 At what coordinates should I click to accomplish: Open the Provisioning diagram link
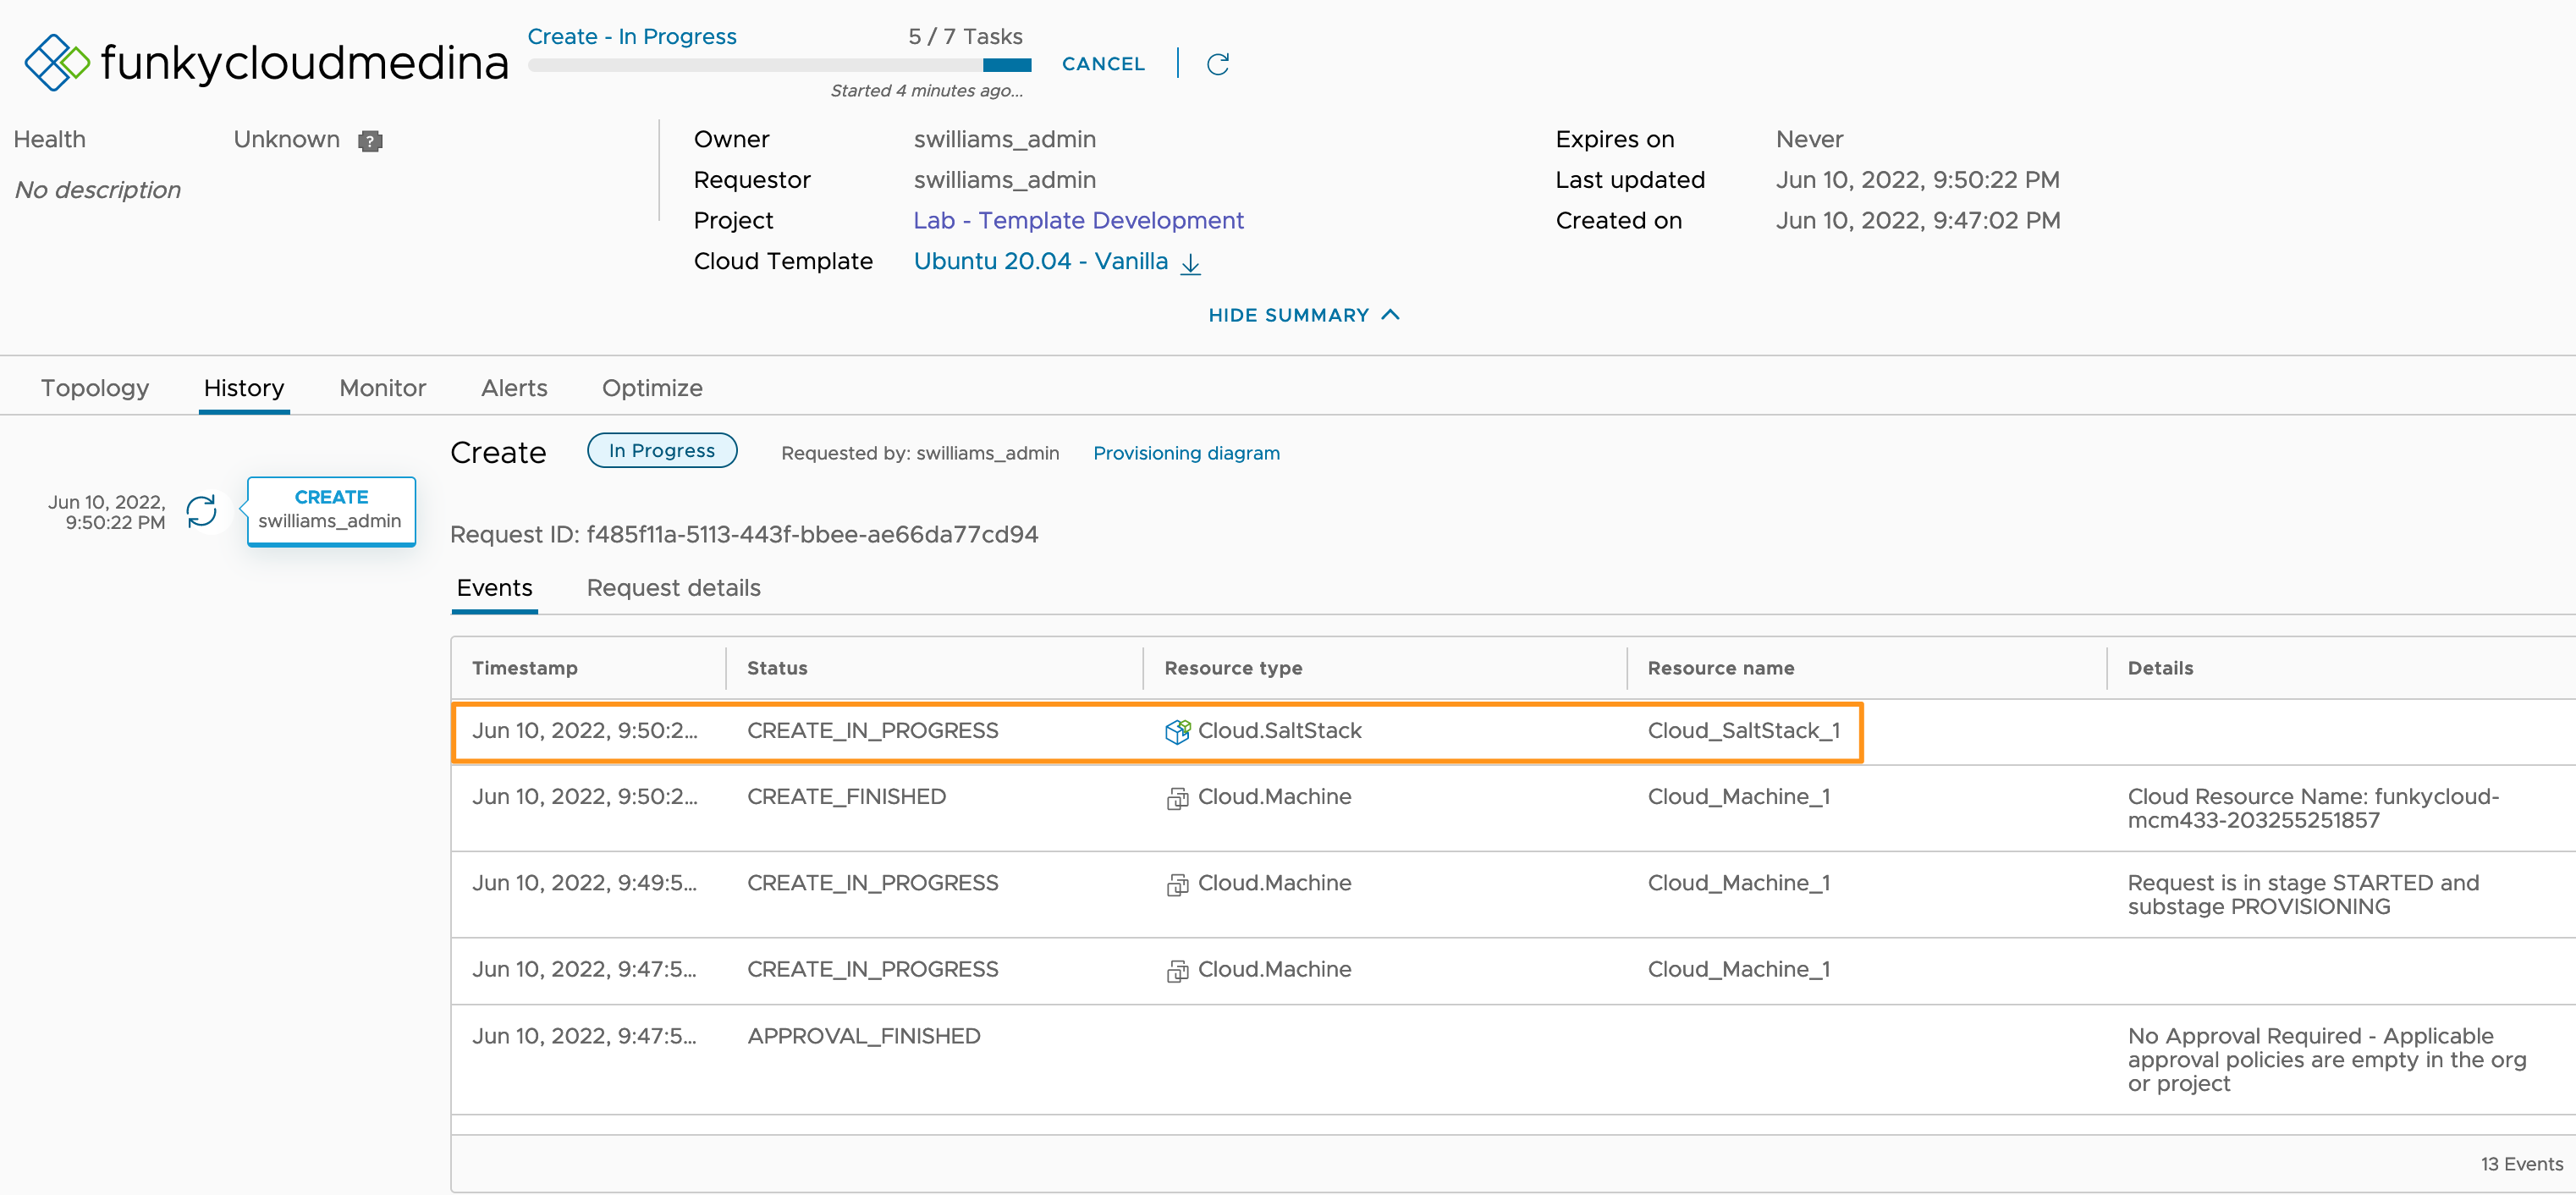tap(1186, 453)
